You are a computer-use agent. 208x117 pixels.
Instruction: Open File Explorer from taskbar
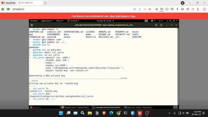tap(90, 113)
